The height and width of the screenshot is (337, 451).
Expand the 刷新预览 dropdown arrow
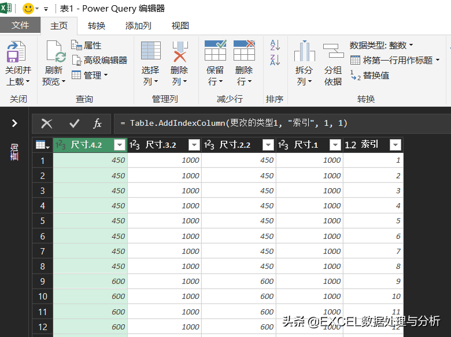coord(64,81)
